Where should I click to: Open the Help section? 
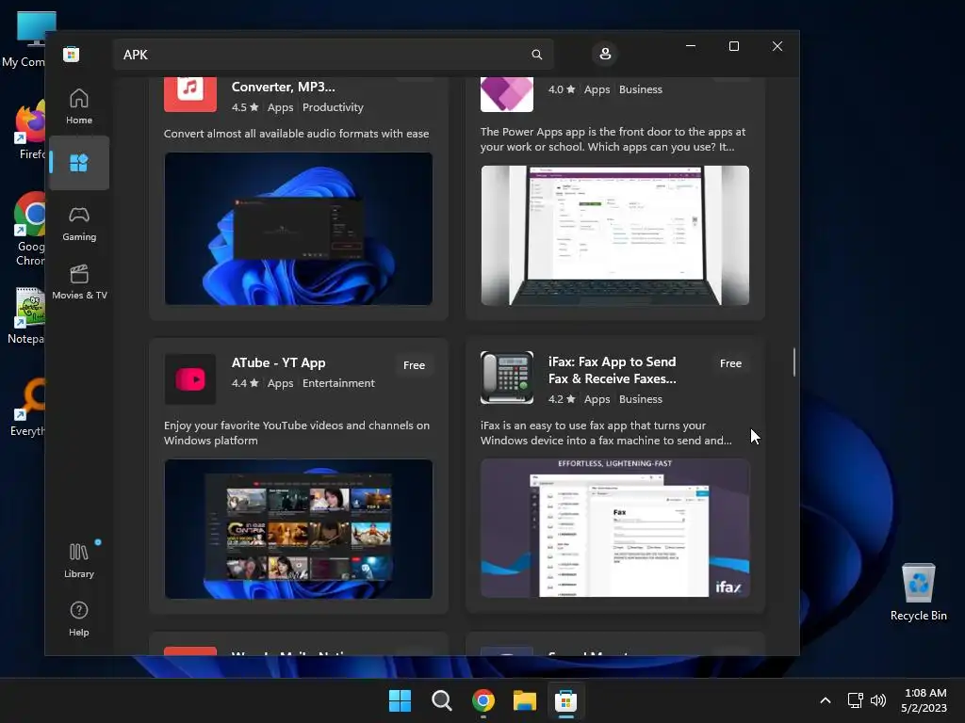pyautogui.click(x=79, y=619)
